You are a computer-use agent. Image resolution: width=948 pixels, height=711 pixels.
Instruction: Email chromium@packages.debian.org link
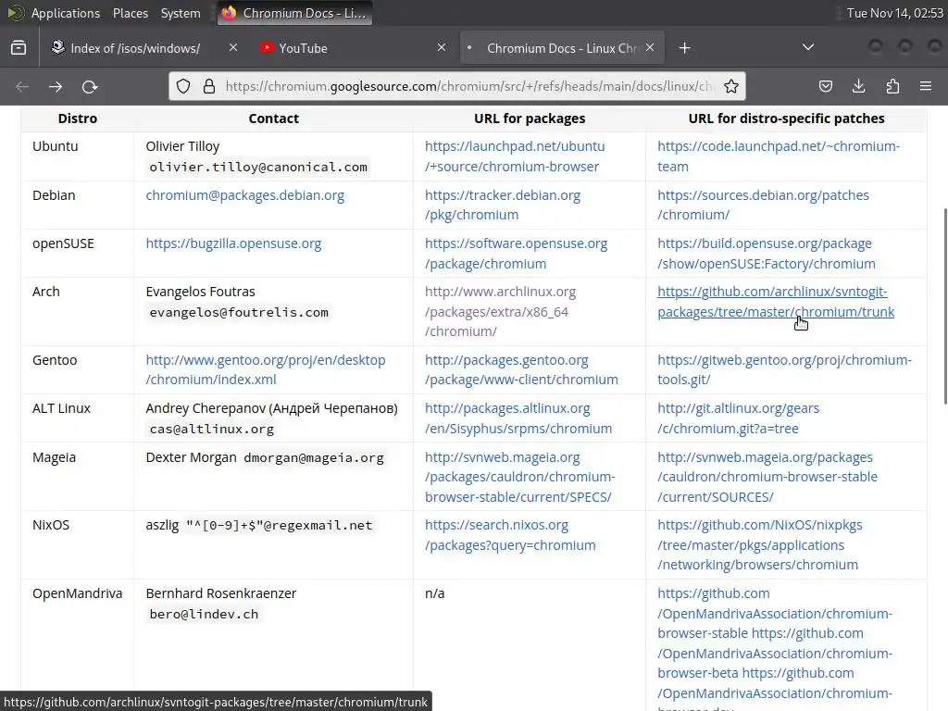tap(244, 195)
